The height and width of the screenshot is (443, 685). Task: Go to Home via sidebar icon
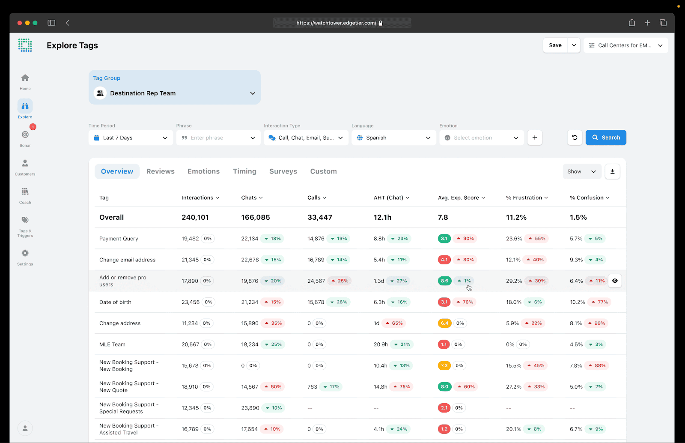click(25, 78)
